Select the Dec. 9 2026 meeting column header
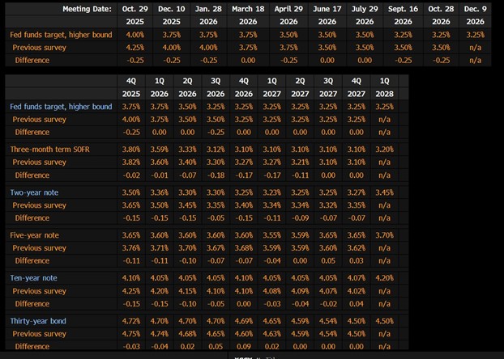504x359 pixels. [x=475, y=15]
